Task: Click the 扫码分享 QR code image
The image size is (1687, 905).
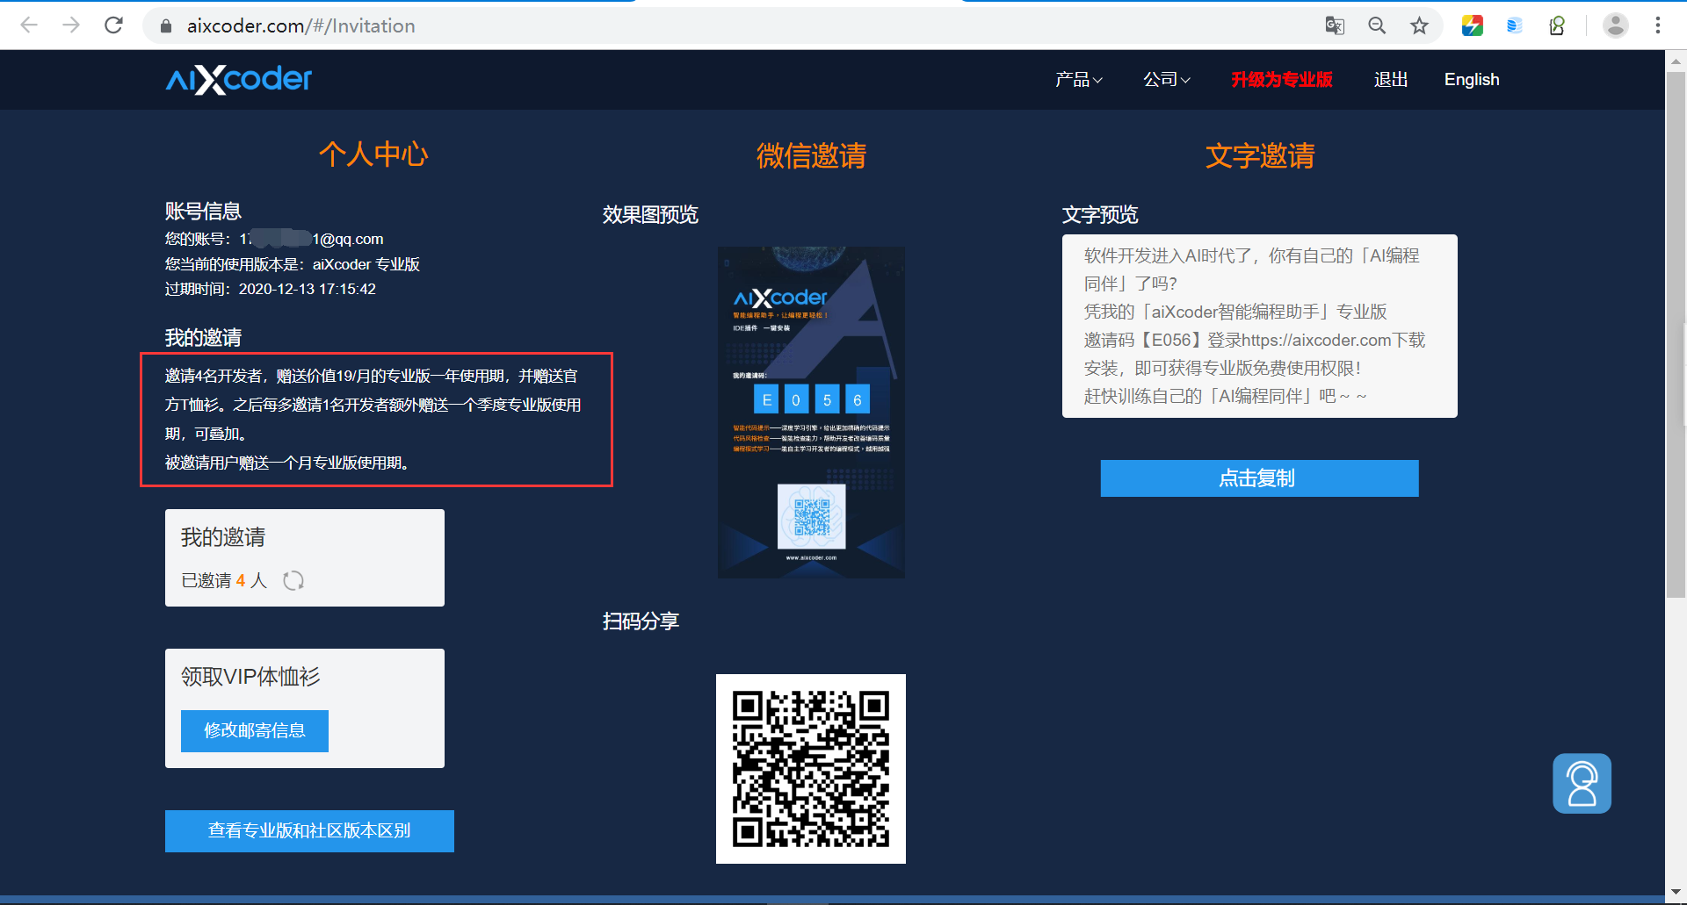Action: point(810,768)
